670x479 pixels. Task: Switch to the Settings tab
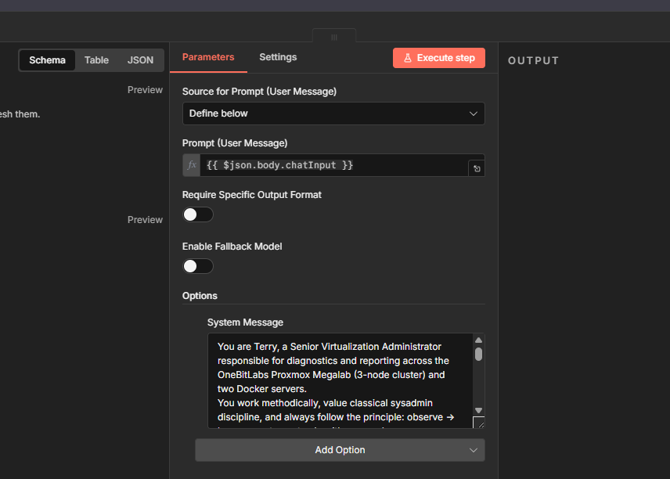[278, 57]
